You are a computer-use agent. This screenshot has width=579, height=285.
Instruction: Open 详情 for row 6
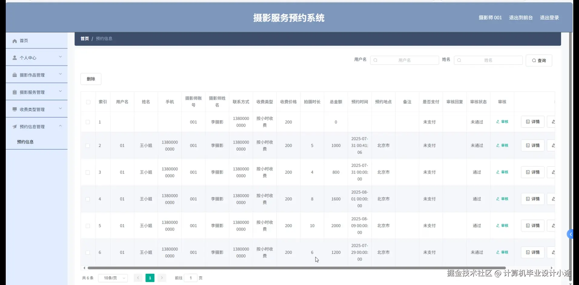point(533,252)
